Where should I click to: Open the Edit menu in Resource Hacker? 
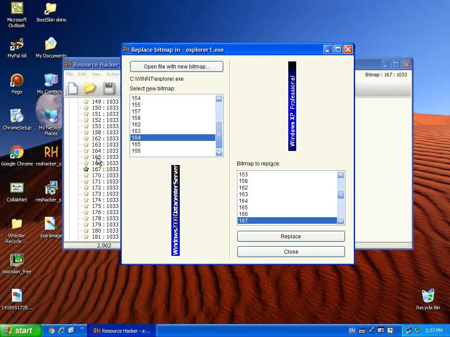point(82,74)
